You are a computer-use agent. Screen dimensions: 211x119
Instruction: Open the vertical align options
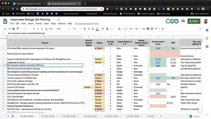pos(126,29)
